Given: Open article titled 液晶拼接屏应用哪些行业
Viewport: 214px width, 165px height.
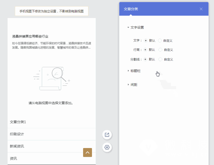Looking at the screenshot, I should (x=30, y=37).
